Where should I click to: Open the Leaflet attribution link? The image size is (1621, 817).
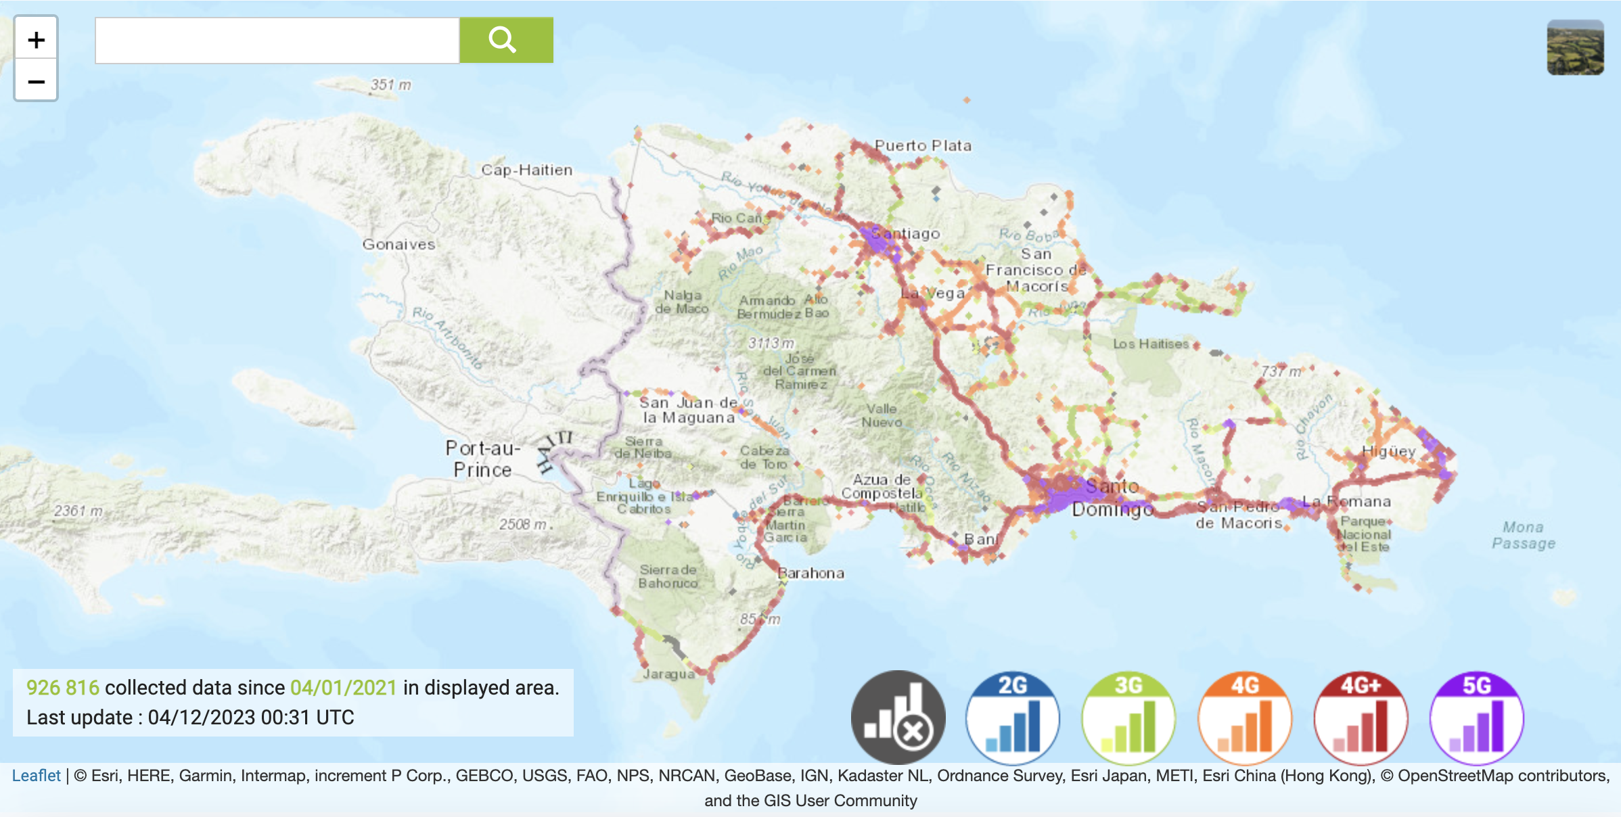click(36, 776)
